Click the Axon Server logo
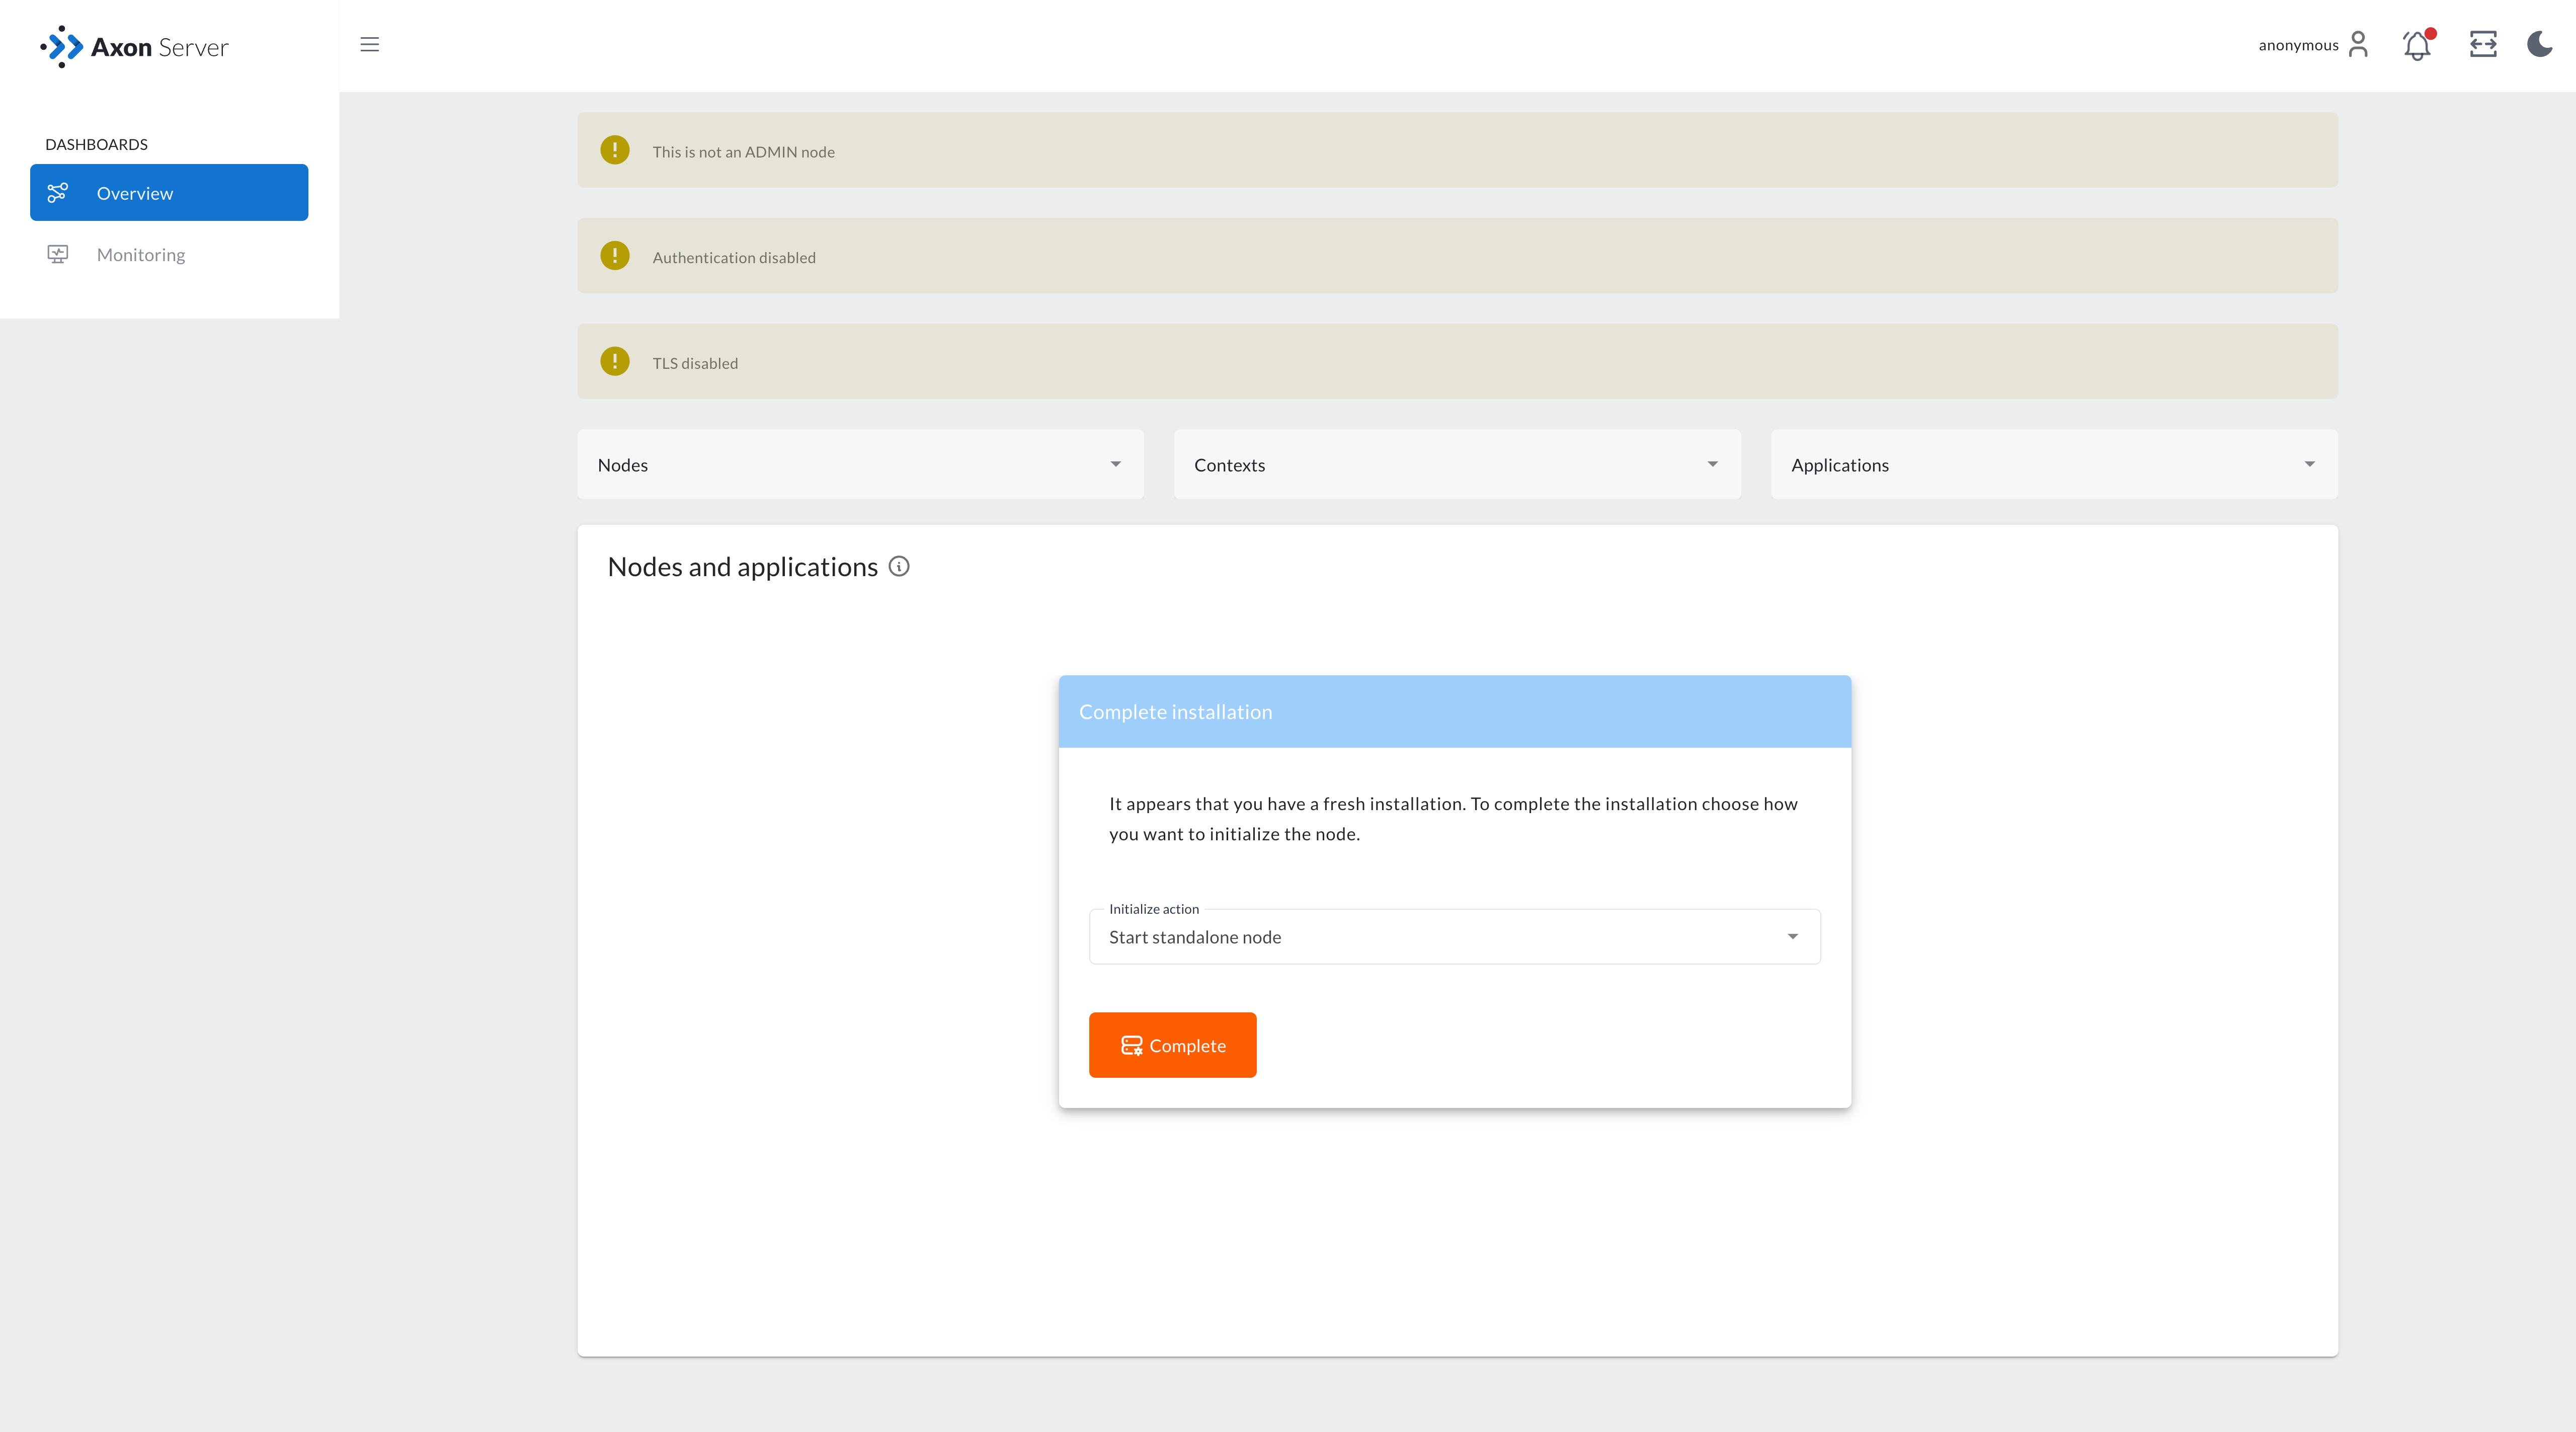Image resolution: width=2576 pixels, height=1432 pixels. coord(135,47)
